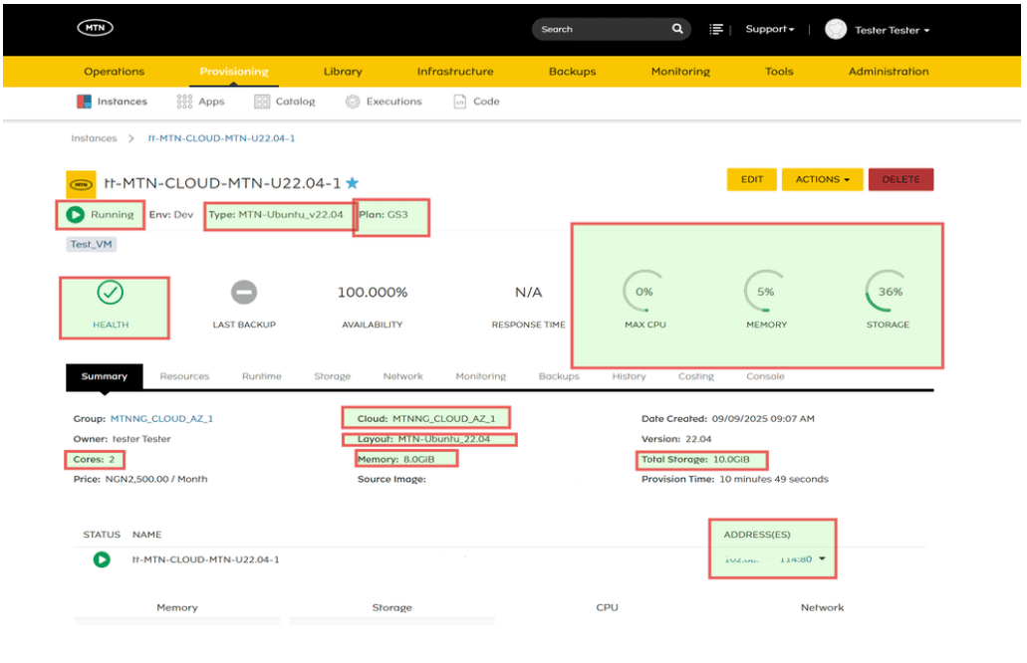The width and height of the screenshot is (1027, 663).
Task: Click the green Running play icon
Action: pos(76,215)
